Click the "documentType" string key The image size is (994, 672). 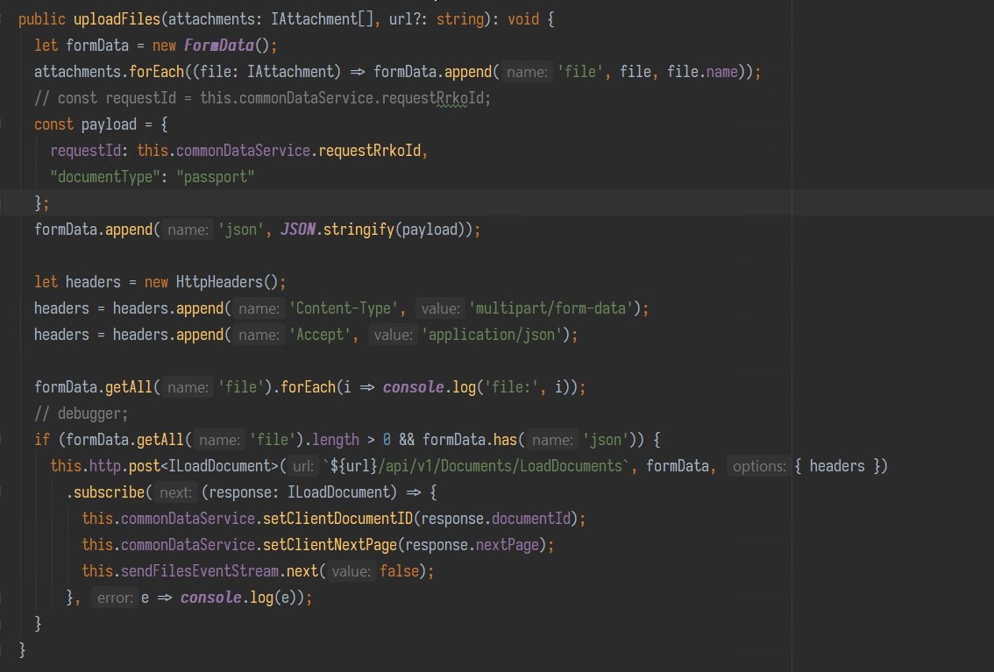(104, 177)
